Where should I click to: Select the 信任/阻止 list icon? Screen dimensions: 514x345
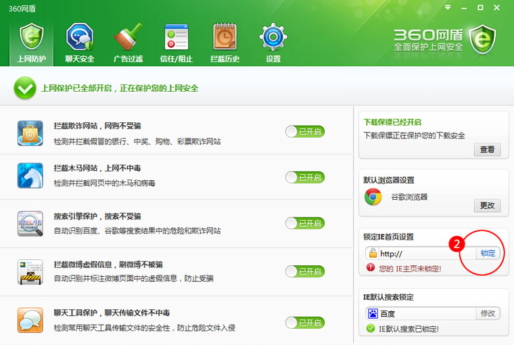click(176, 43)
